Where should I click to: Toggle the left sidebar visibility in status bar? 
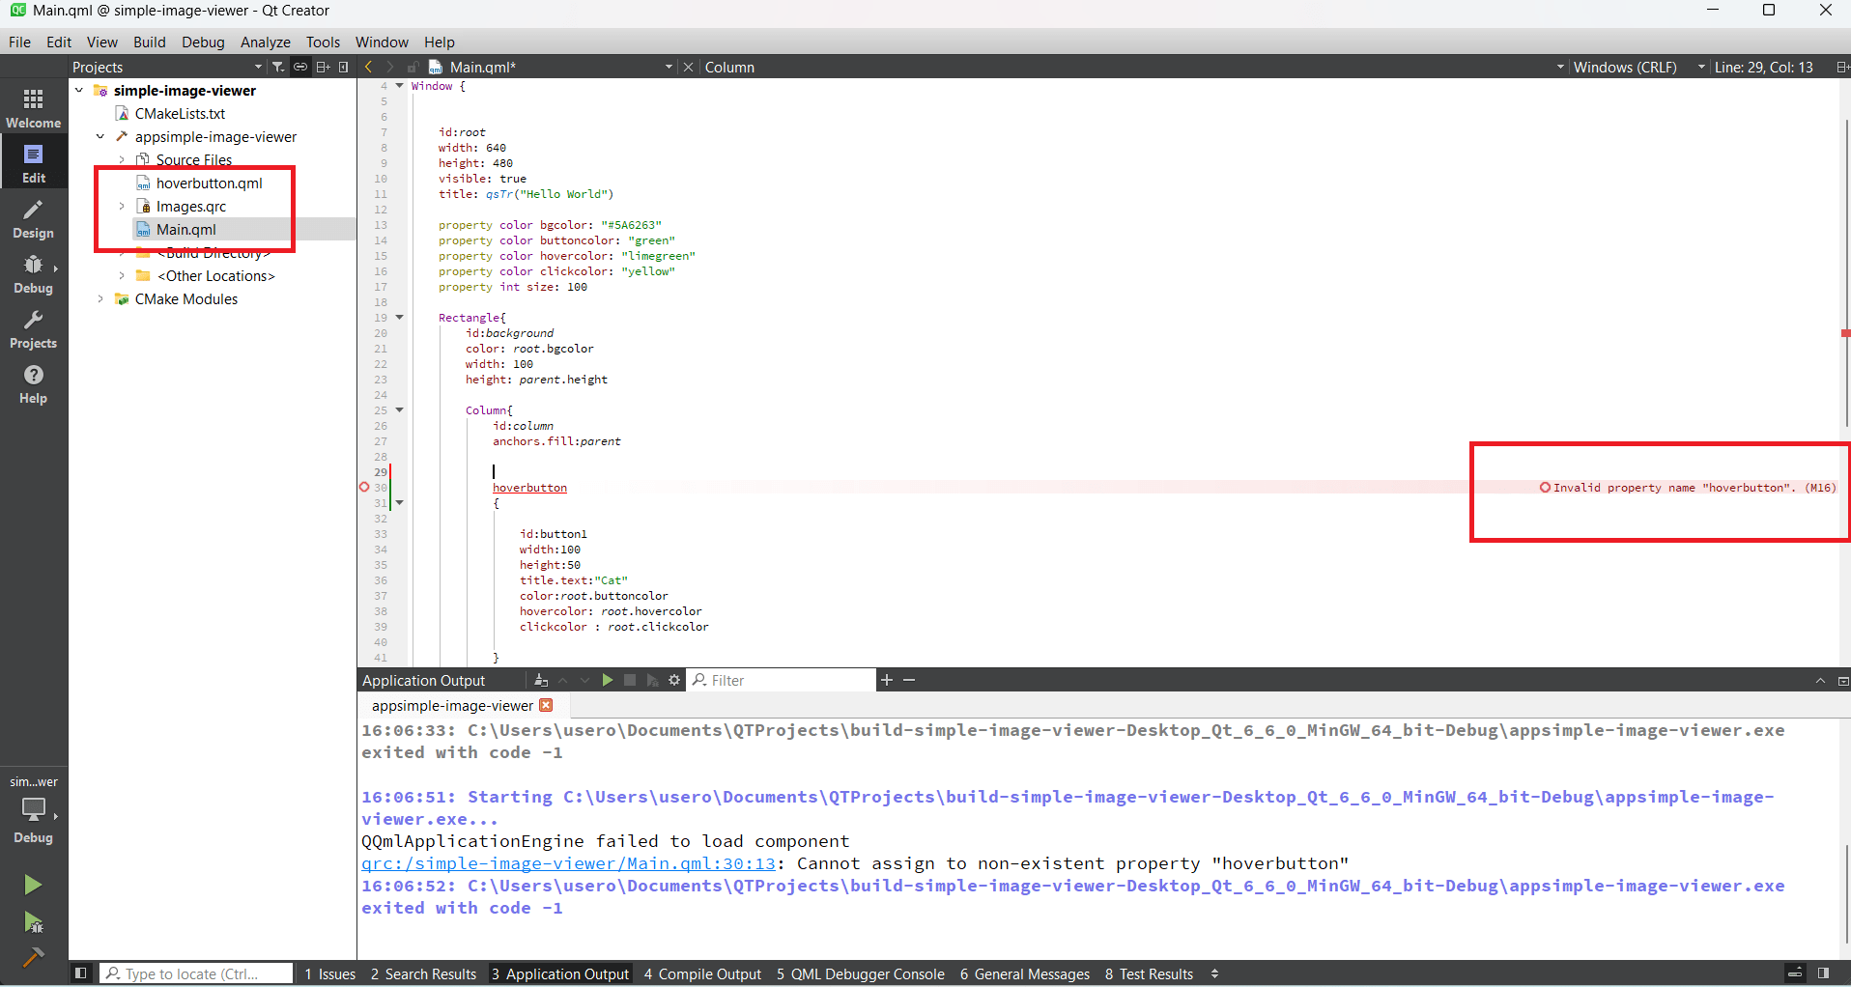[80, 973]
